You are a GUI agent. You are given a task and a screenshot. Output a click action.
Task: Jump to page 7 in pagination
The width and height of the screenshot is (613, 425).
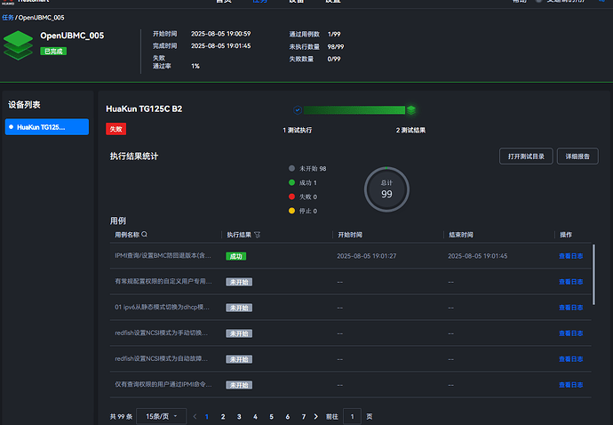304,416
